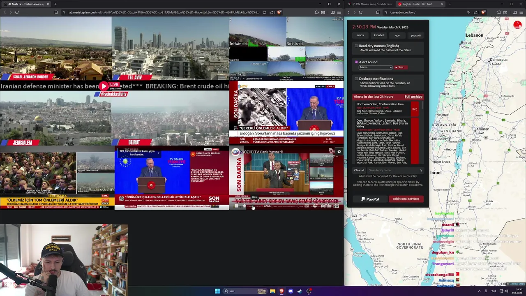The image size is (526, 296).
Task: Reload the Red Alert page
Action: click(360, 12)
